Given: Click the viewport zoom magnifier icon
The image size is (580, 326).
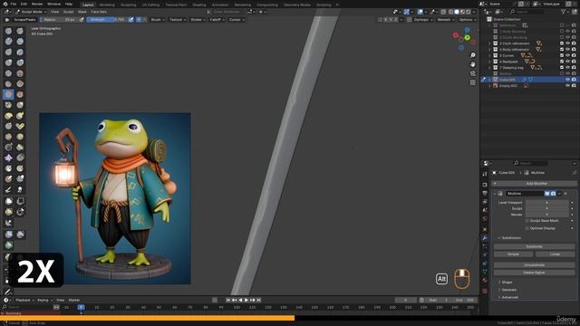Looking at the screenshot, I should click(473, 55).
